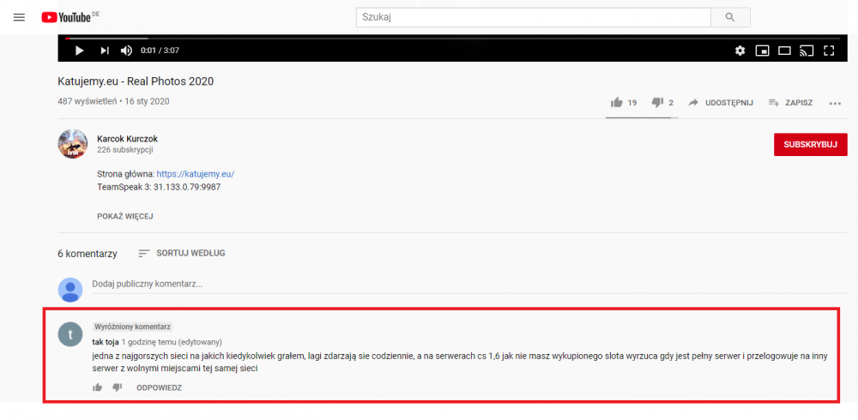Mute the video volume

(126, 51)
